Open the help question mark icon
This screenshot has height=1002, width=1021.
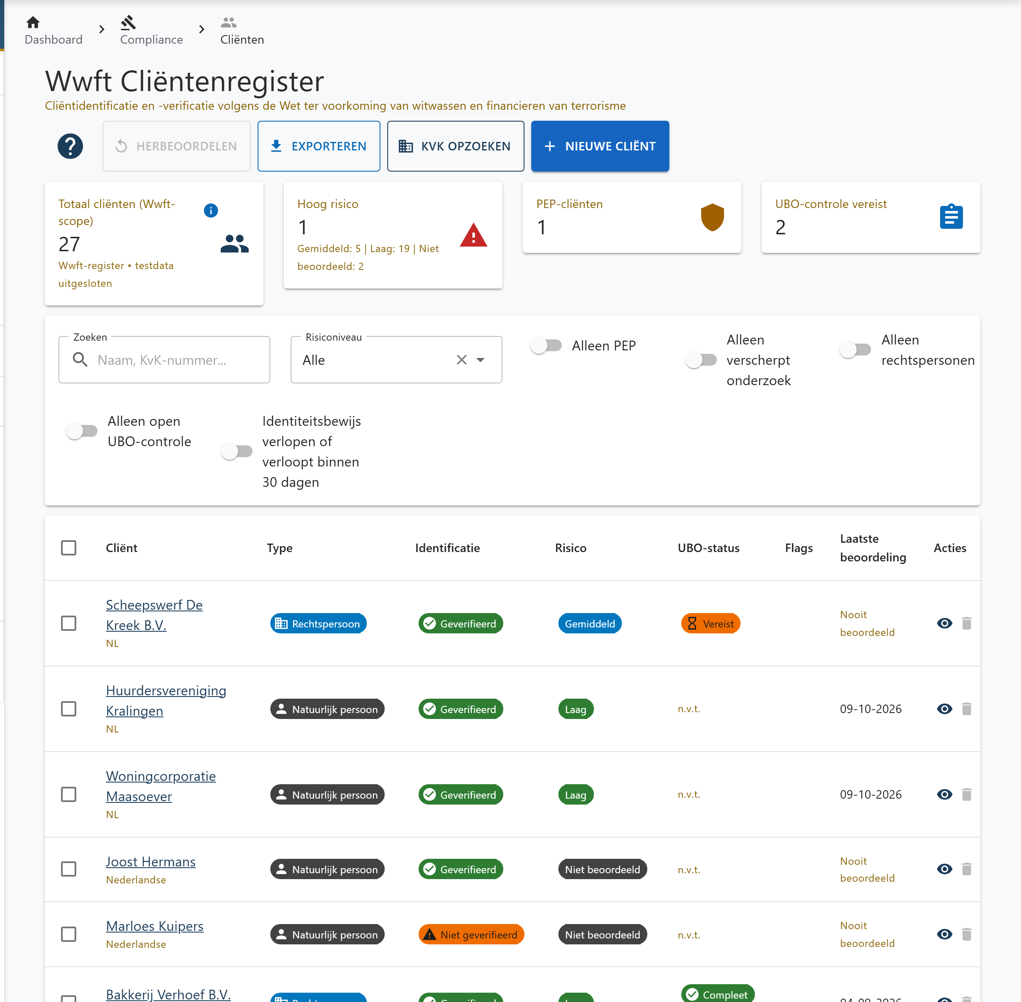[x=70, y=146]
